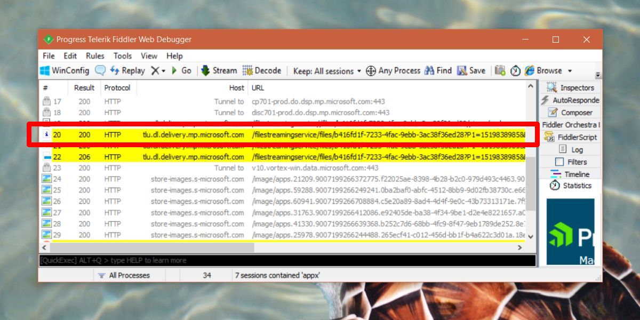Open the Keep: All sessions dropdown

point(327,71)
